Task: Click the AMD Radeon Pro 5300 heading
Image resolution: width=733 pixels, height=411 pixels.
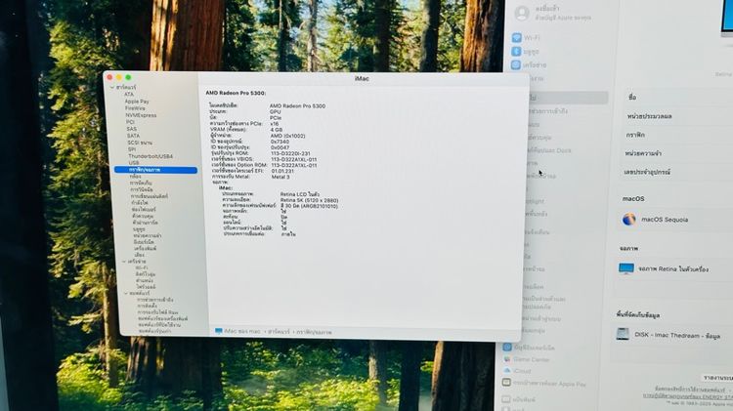Action: click(236, 93)
